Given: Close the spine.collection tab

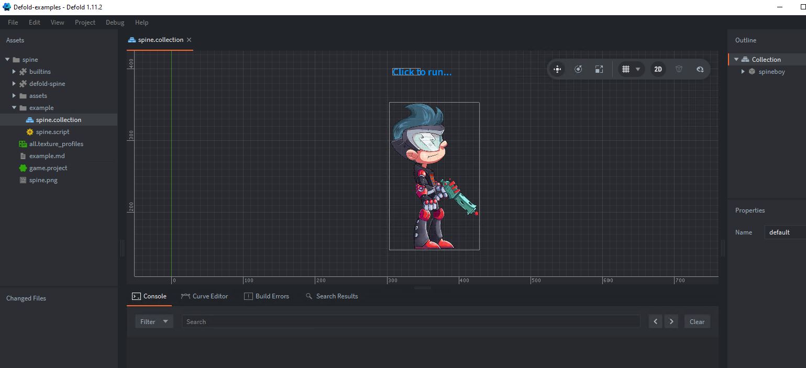Looking at the screenshot, I should pos(189,40).
